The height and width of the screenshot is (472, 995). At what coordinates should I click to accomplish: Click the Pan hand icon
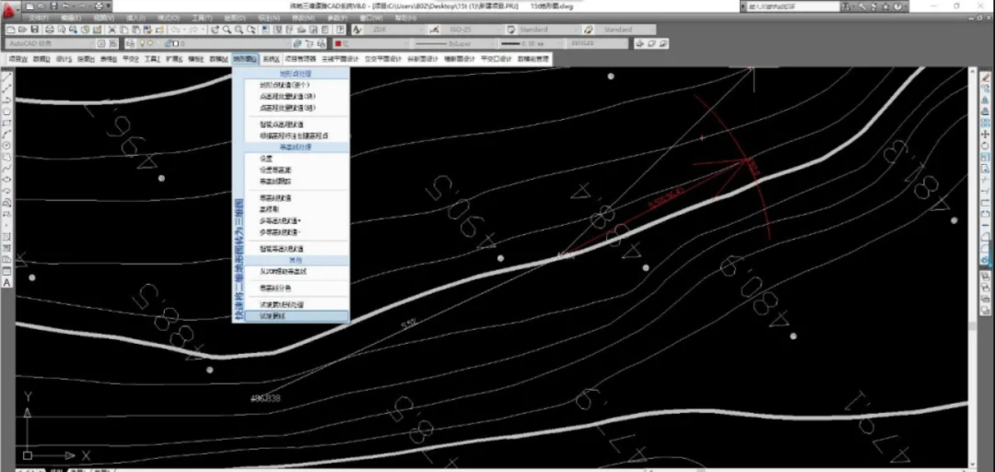(x=215, y=29)
